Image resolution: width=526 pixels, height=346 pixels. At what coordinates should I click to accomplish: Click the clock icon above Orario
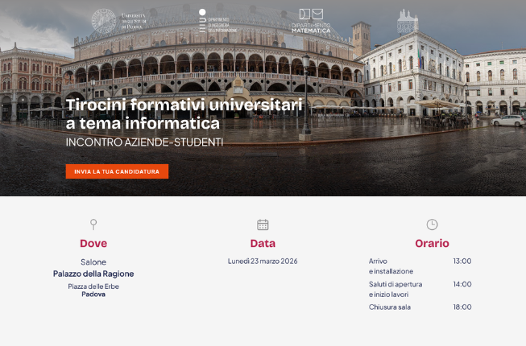point(432,224)
